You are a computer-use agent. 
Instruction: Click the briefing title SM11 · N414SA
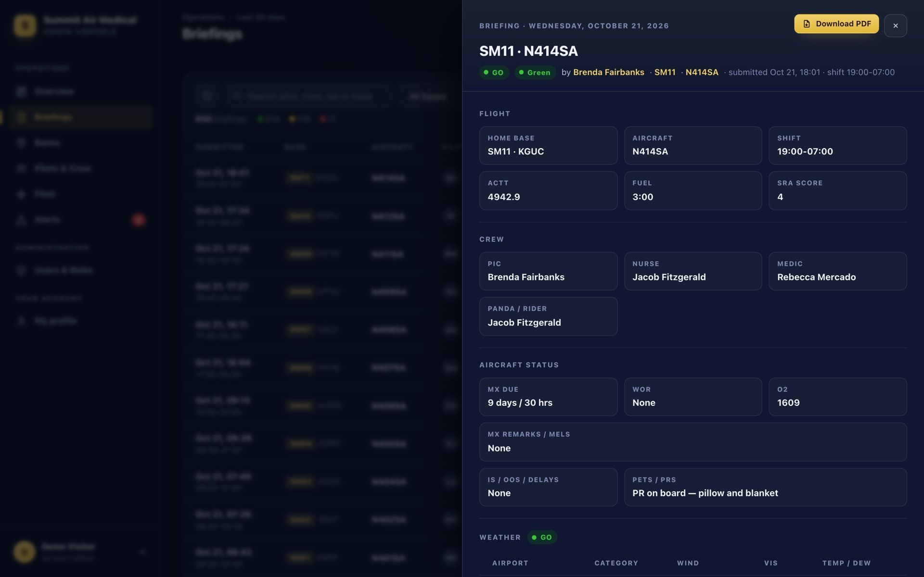tap(528, 50)
